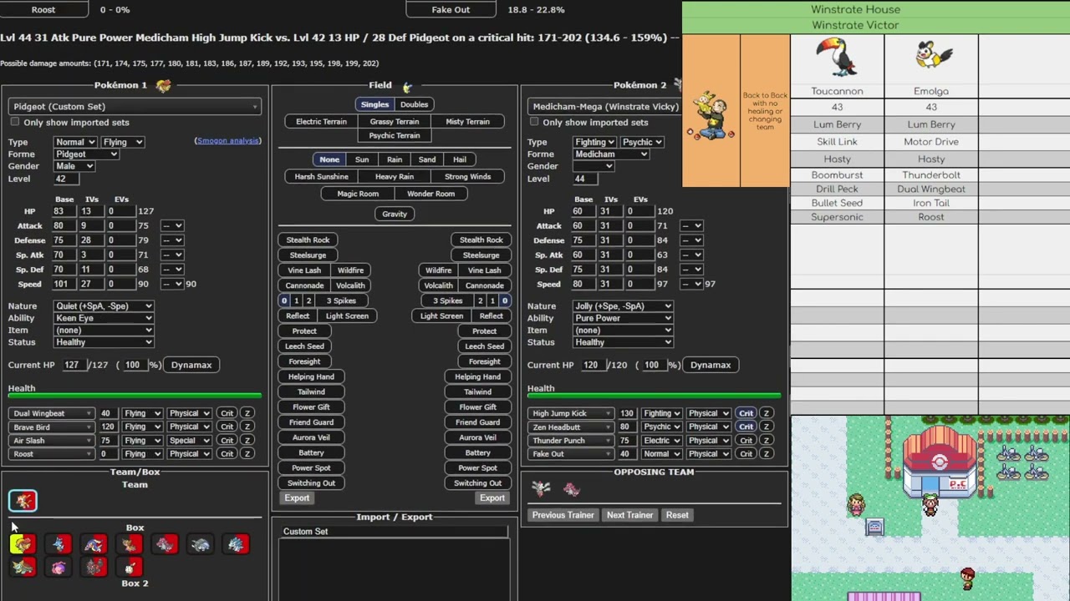Pick the gray armored Pokémon sprite in Box

(x=201, y=545)
